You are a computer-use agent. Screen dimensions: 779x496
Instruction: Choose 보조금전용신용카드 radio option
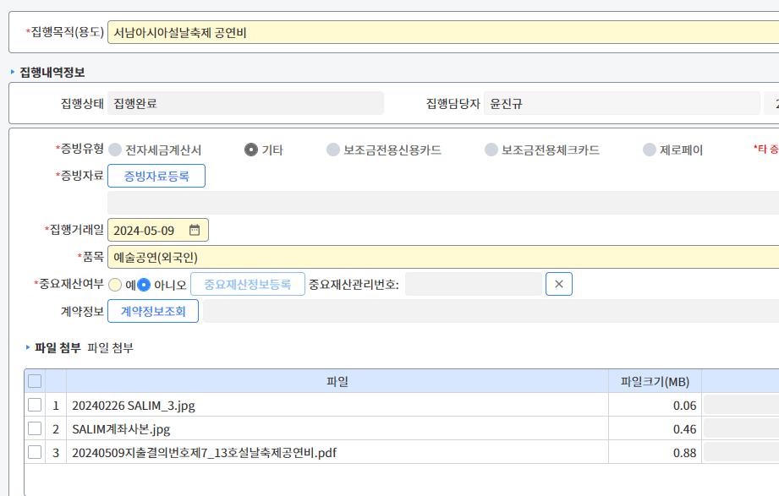tap(333, 150)
